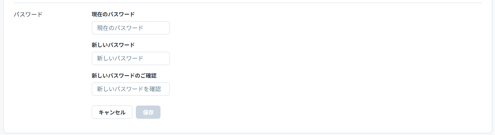Screen dimensions: 495x135
Task: Click the 現在のパスワード input field
Action: coord(131,28)
